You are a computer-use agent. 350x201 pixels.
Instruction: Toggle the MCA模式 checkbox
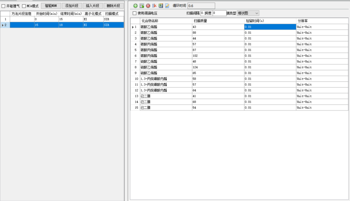24,6
